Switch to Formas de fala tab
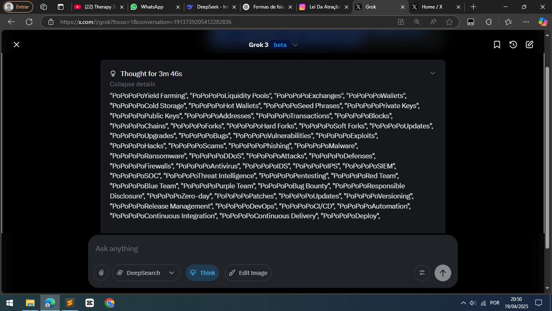Image resolution: width=552 pixels, height=311 pixels. [267, 7]
